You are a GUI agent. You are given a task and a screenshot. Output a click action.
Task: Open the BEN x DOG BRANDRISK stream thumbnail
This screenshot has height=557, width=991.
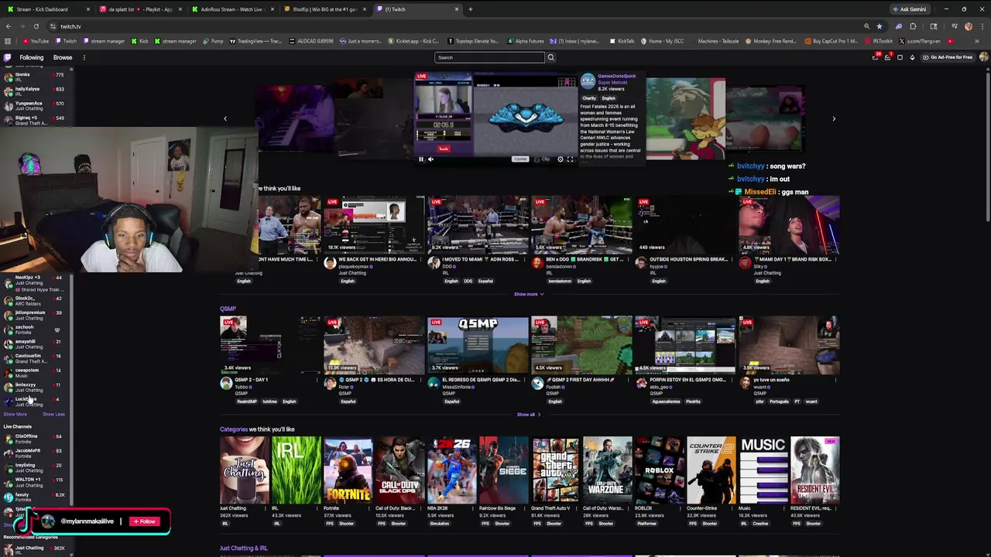(x=581, y=225)
